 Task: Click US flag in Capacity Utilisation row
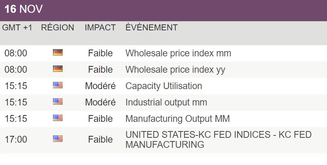click(x=58, y=85)
